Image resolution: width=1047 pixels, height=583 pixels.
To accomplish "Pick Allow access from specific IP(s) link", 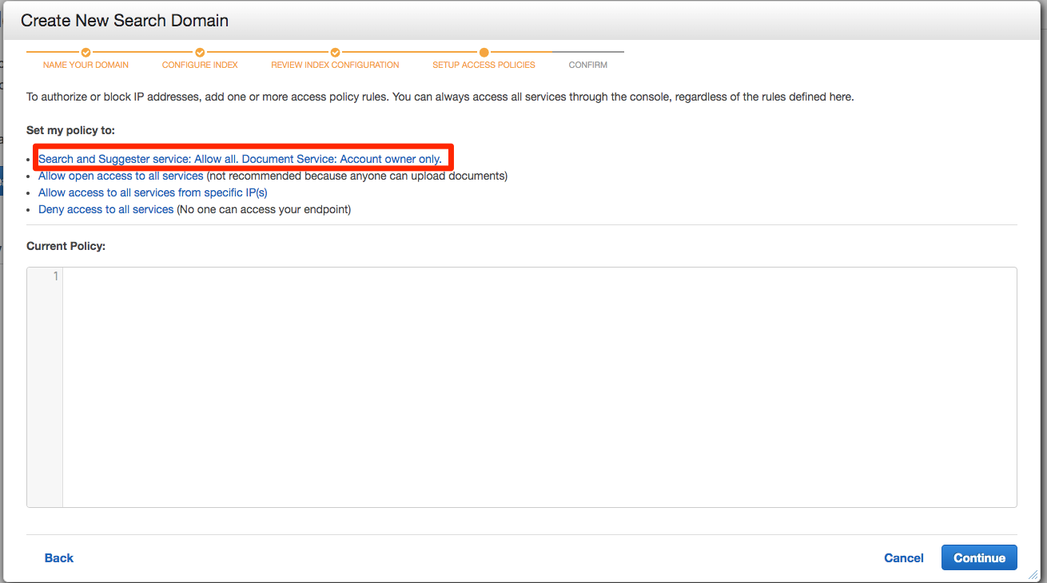I will point(153,192).
